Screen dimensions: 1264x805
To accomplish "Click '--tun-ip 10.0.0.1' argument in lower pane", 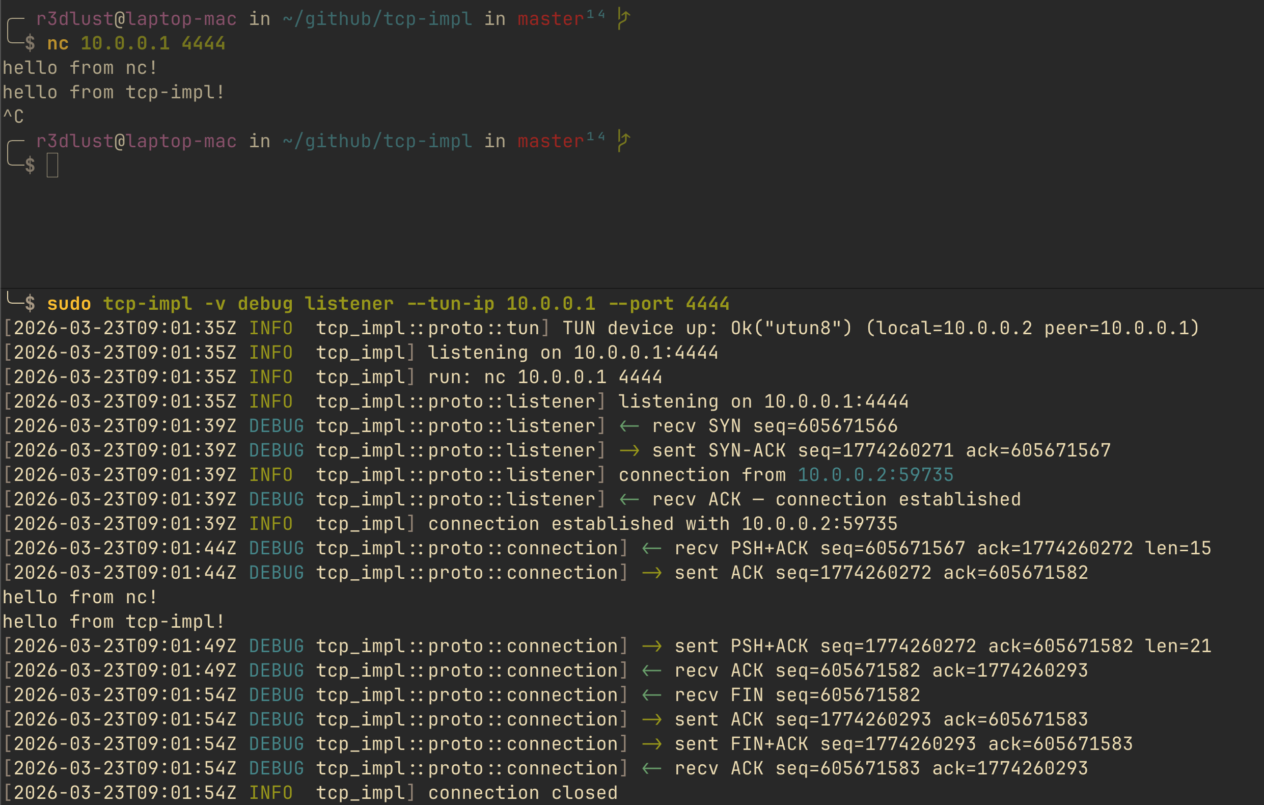I will click(501, 304).
